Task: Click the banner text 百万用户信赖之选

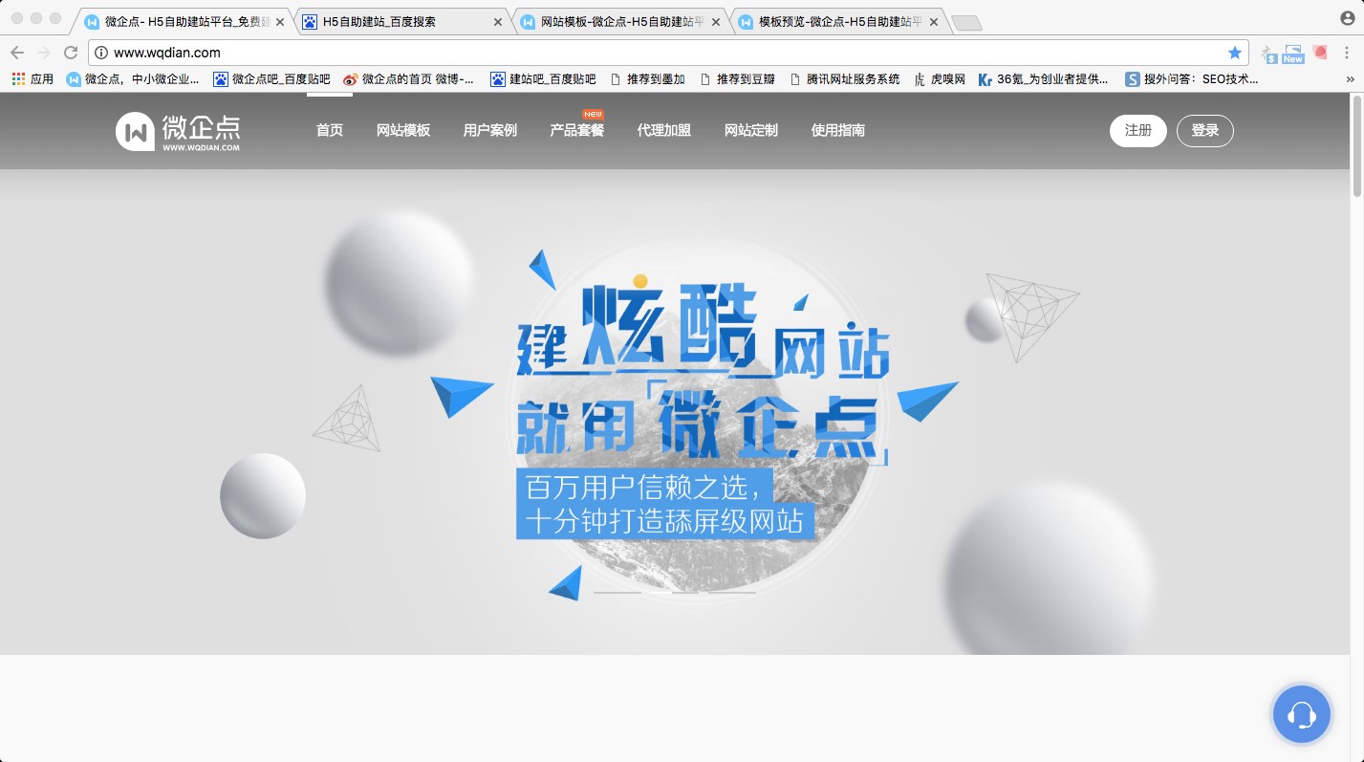Action: point(643,486)
